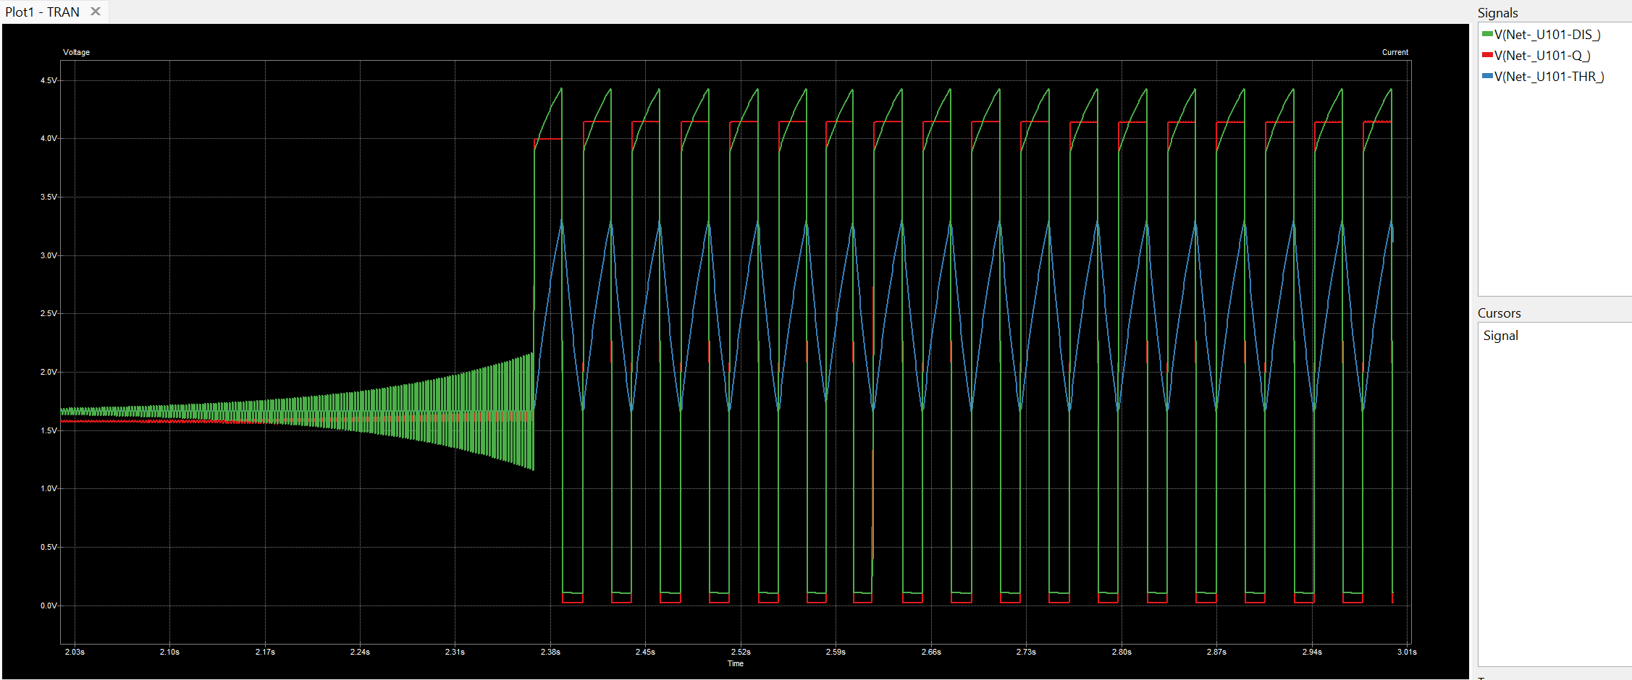This screenshot has width=1632, height=680.
Task: Click red color swatch for Q signal
Action: click(1487, 55)
